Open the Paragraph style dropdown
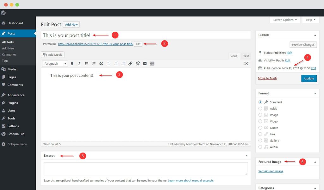Image resolution: width=324 pixels, height=190 pixels. coord(55,64)
